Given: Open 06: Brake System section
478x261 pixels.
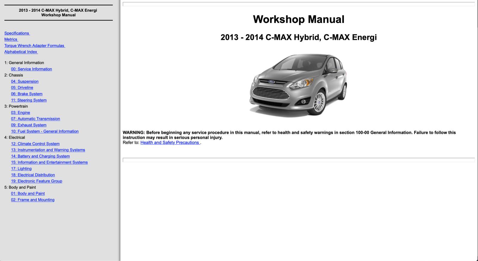Looking at the screenshot, I should pos(27,94).
